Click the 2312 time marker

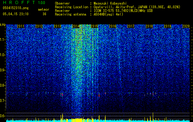pyautogui.click(x=39, y=26)
